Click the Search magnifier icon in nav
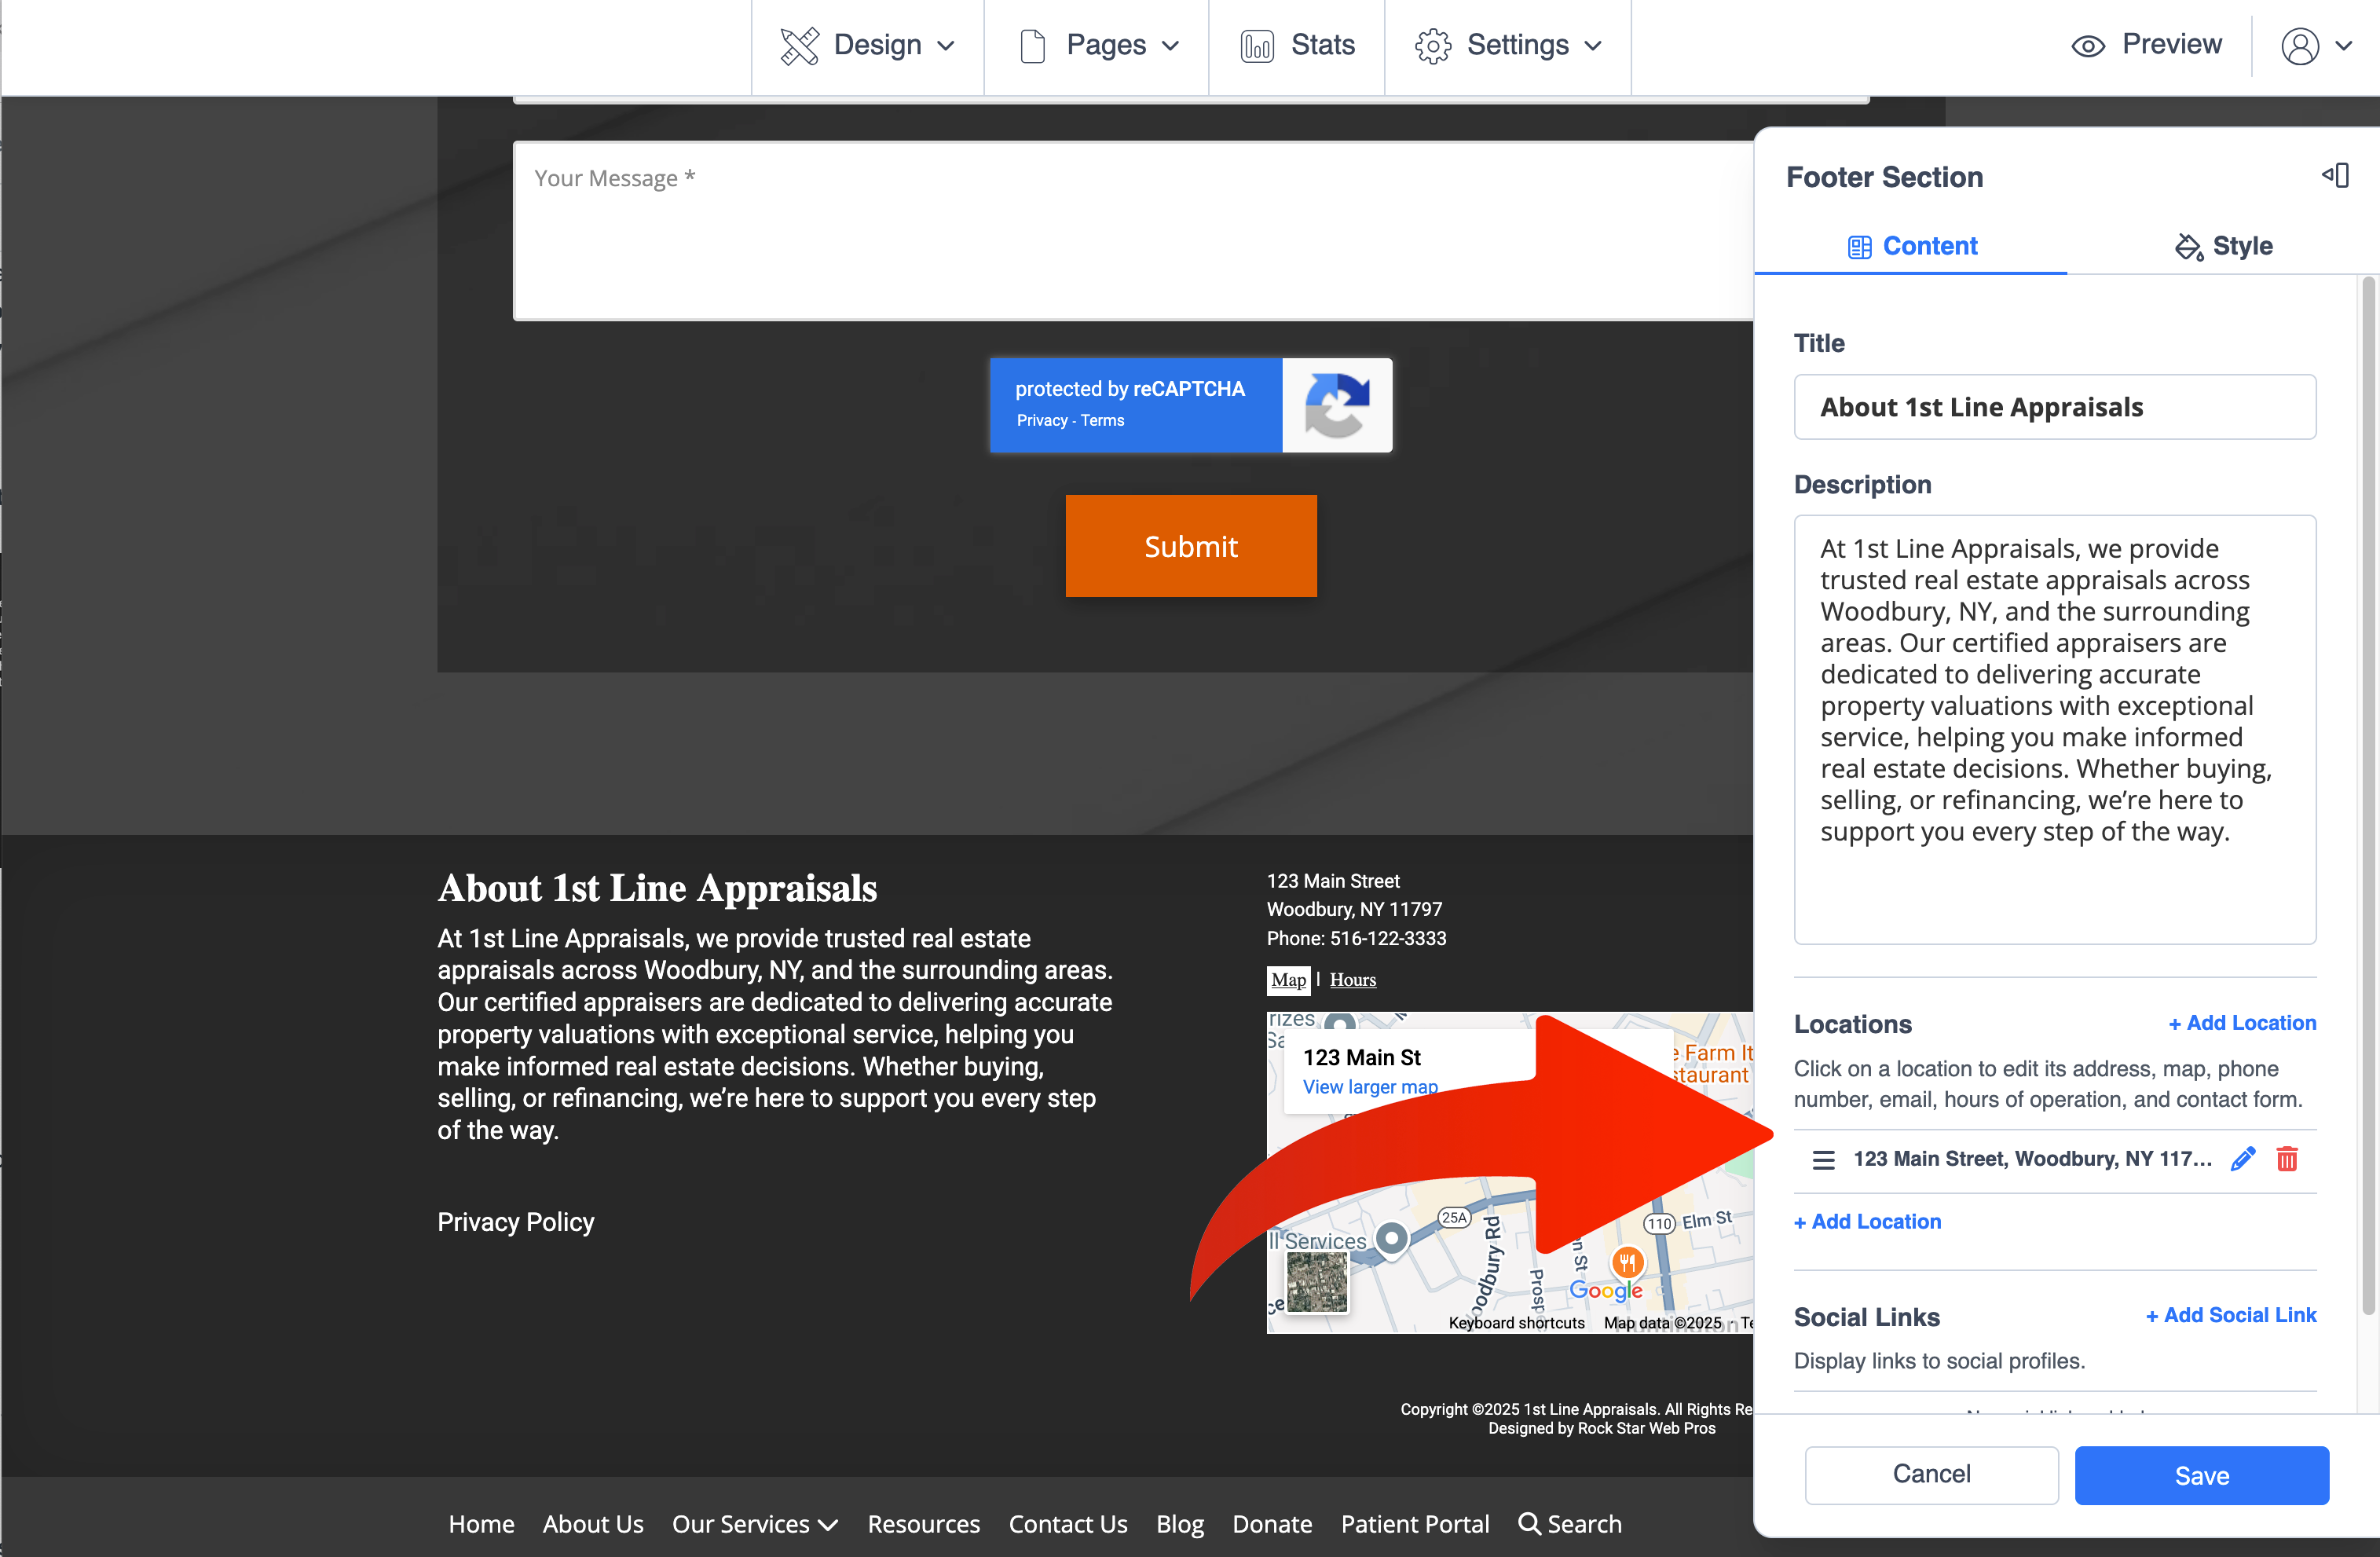The width and height of the screenshot is (2380, 1557). coord(1529,1524)
